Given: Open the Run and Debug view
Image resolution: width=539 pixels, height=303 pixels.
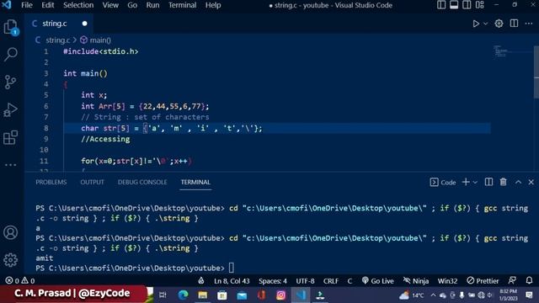Looking at the screenshot, I should click(x=11, y=110).
